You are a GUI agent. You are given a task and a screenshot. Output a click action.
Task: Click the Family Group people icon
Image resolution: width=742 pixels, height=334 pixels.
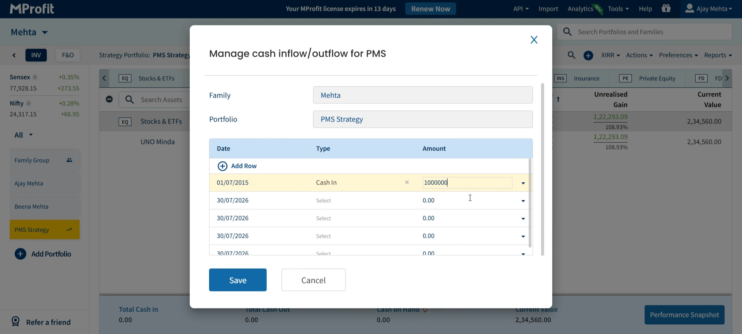(69, 160)
